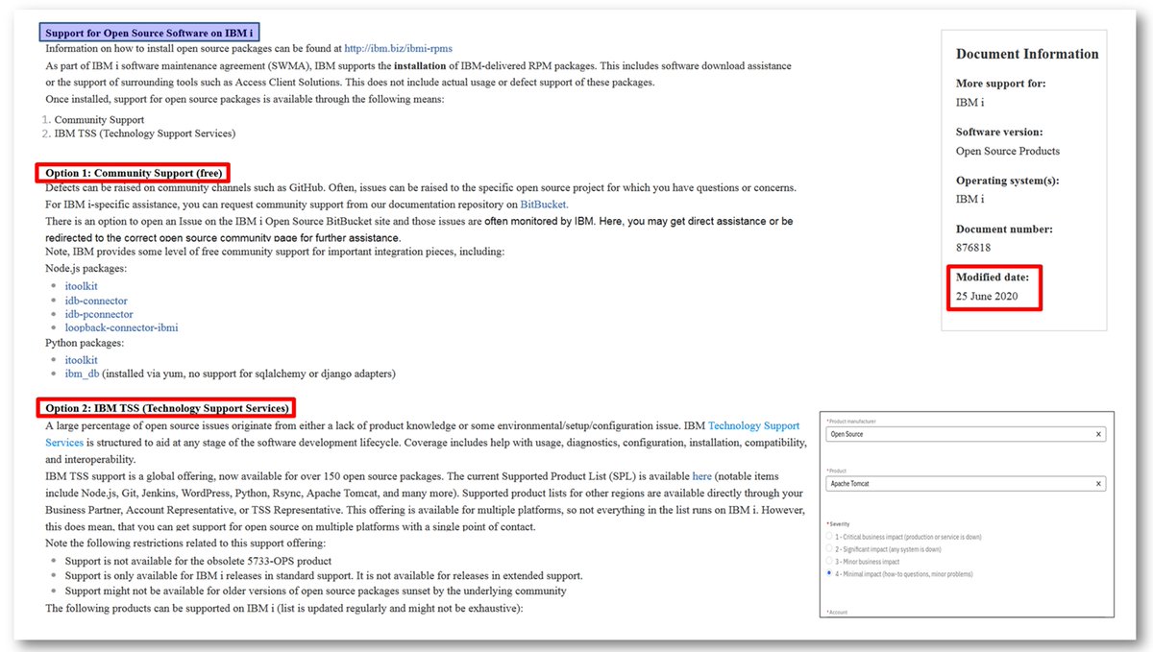The image size is (1153, 652).
Task: Click the 'Option 2: IBM TSS' heading
Action: [x=167, y=408]
